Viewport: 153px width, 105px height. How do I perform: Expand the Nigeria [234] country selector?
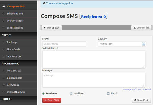pos(122,44)
